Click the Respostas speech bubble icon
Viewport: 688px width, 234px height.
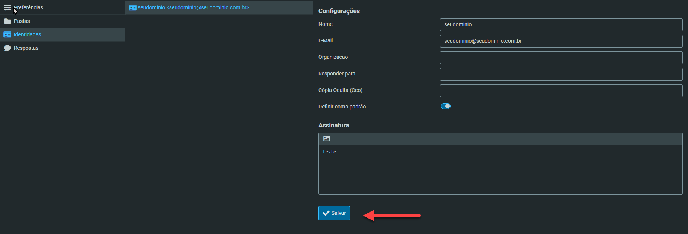click(7, 48)
